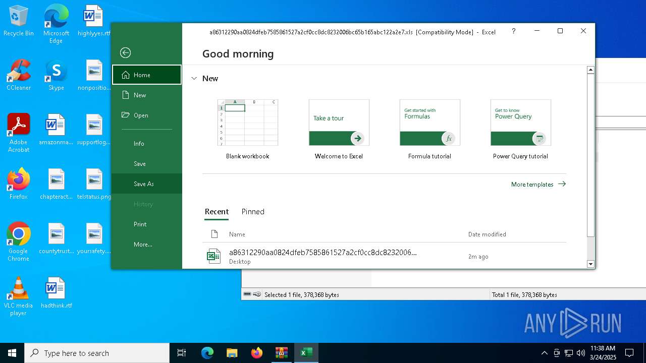Image resolution: width=646 pixels, height=363 pixels.
Task: Click the Excel taskbar icon
Action: [306, 353]
